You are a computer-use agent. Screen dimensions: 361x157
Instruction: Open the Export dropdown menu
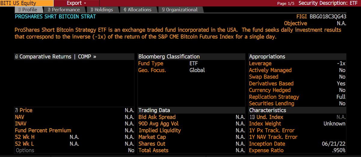pos(76,3)
